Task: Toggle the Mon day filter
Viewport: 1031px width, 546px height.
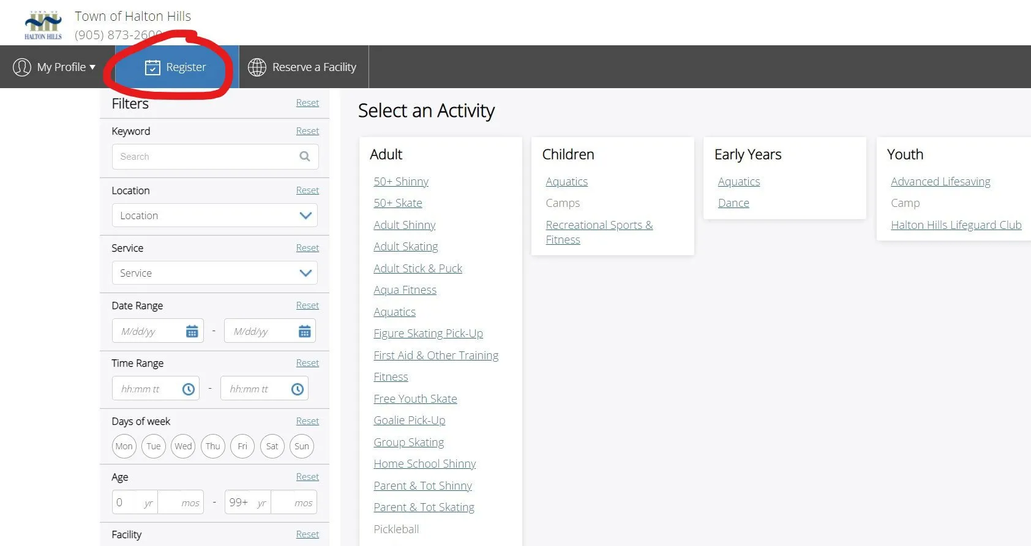Action: pyautogui.click(x=124, y=446)
